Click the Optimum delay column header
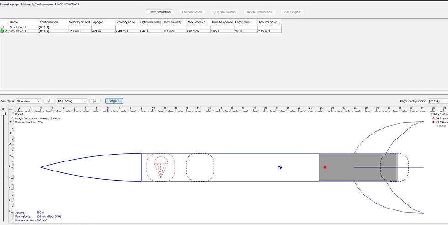 (x=151, y=22)
